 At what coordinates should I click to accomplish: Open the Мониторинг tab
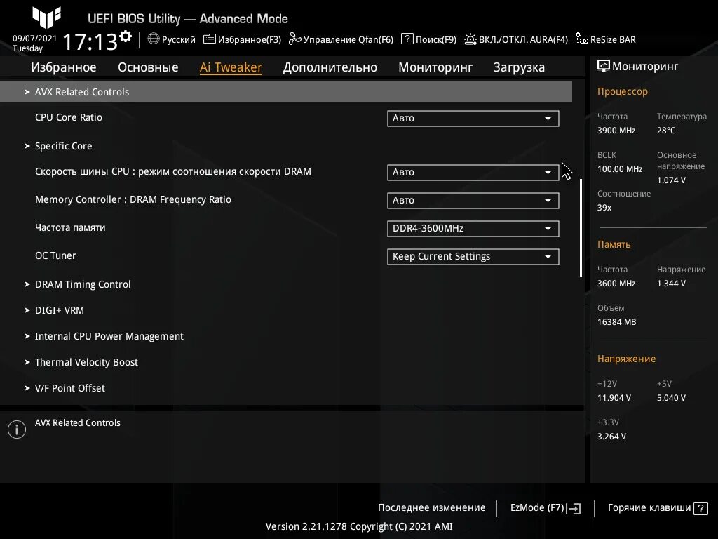435,67
